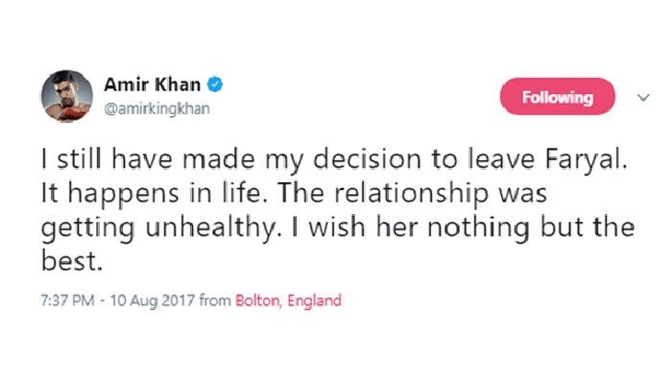Click the word 'decision' in the tweet
Viewport: 672px width, 384px height.
click(x=368, y=159)
